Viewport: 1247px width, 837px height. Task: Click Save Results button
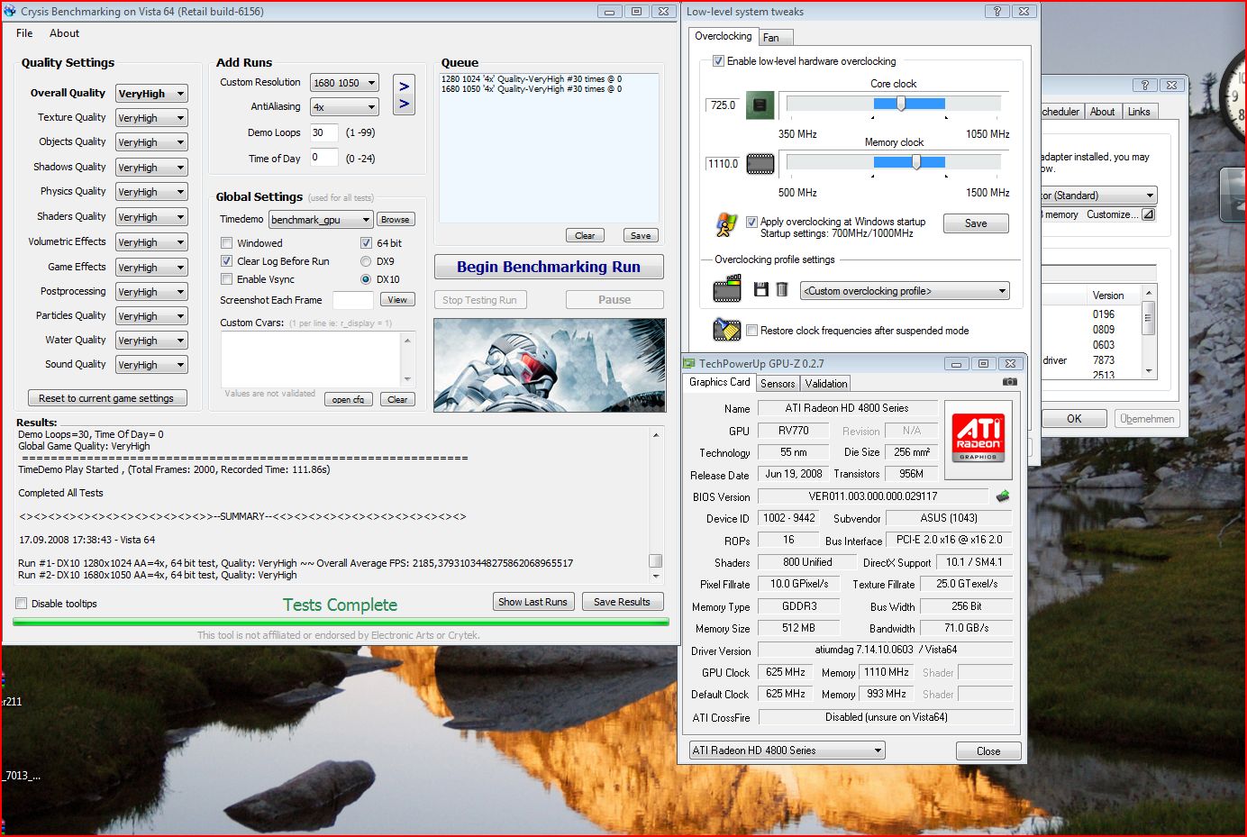(622, 602)
